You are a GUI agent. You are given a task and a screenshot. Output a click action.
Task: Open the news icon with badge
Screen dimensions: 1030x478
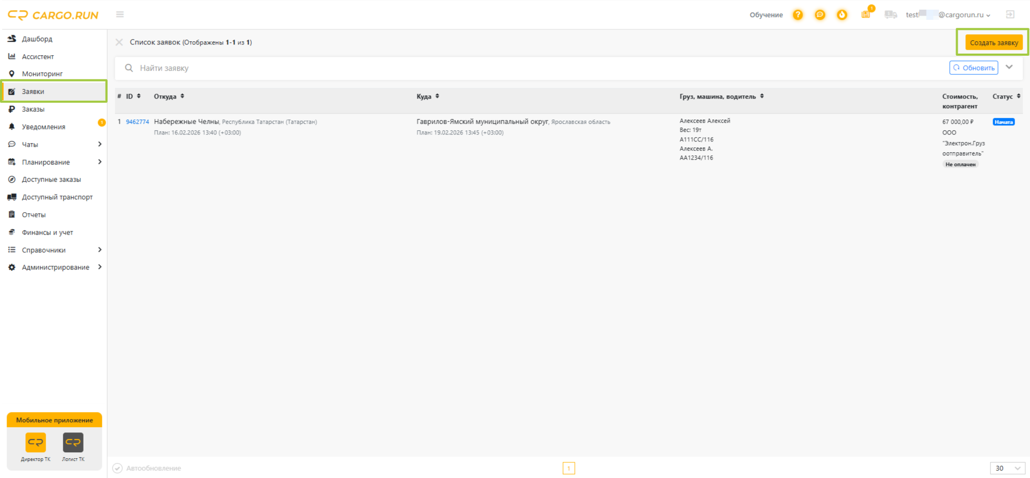(866, 14)
